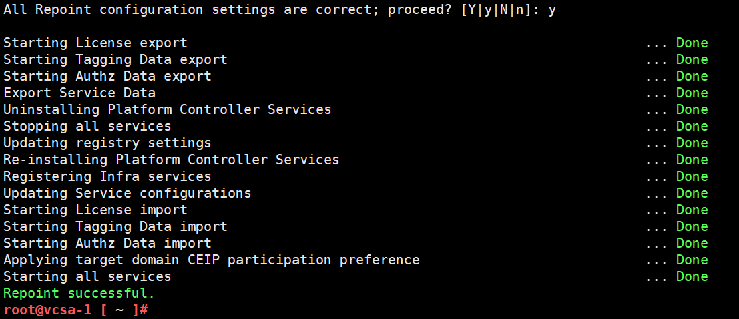739x319 pixels.
Task: Click 'Done' status beside License export
Action: (692, 43)
